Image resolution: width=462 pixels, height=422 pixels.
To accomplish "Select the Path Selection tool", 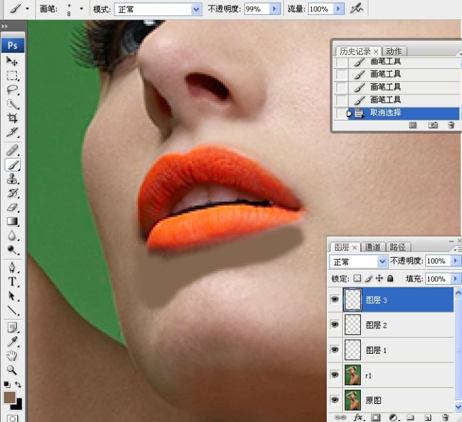I will click(x=12, y=295).
